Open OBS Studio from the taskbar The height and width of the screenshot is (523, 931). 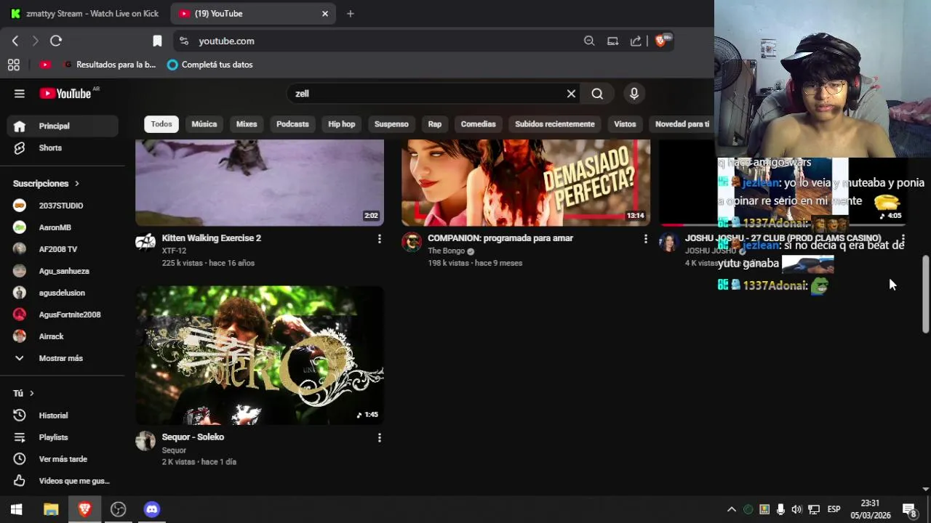(118, 509)
